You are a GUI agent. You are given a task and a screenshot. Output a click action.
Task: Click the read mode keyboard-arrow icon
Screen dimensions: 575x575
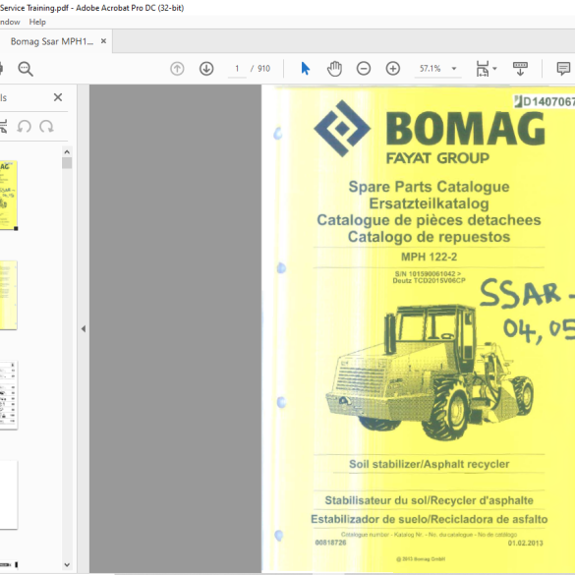(520, 69)
